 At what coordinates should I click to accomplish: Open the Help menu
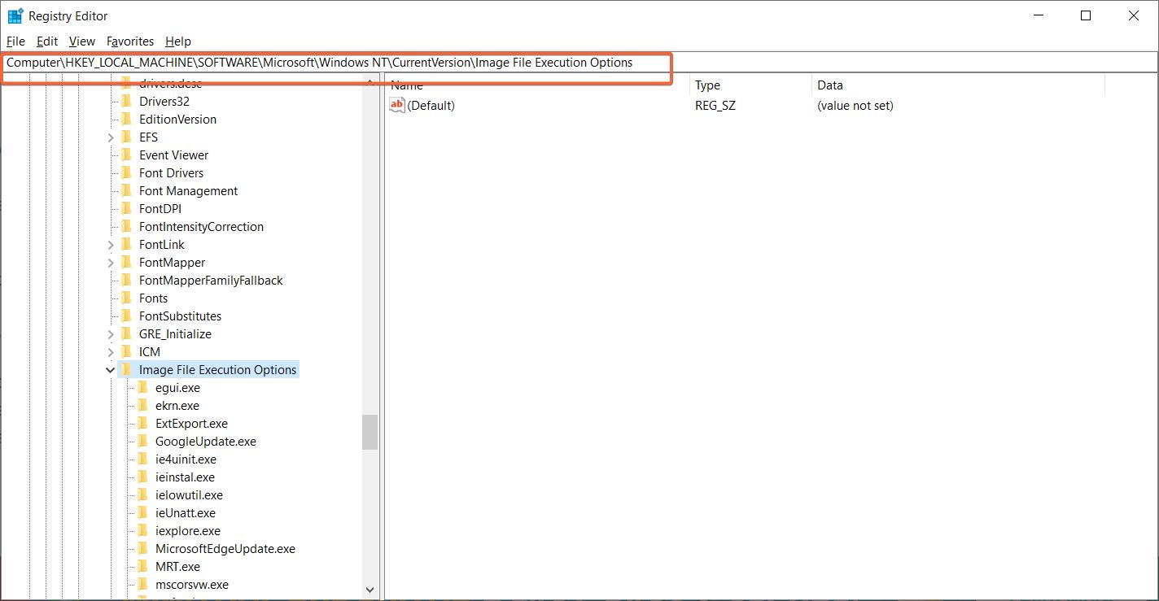177,41
